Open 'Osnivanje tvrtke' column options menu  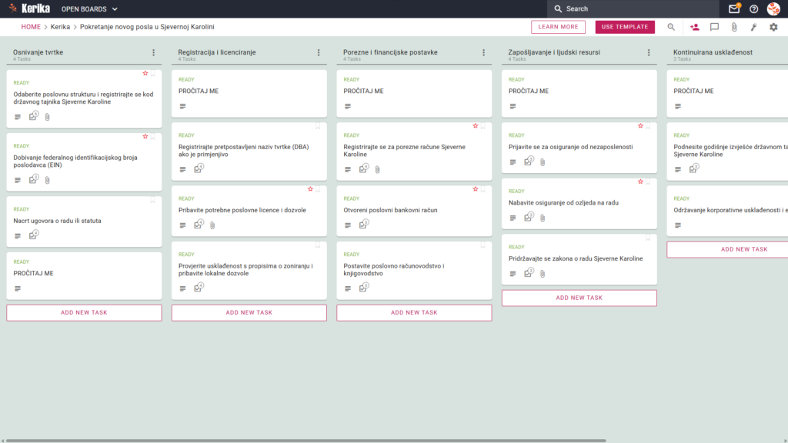point(154,52)
